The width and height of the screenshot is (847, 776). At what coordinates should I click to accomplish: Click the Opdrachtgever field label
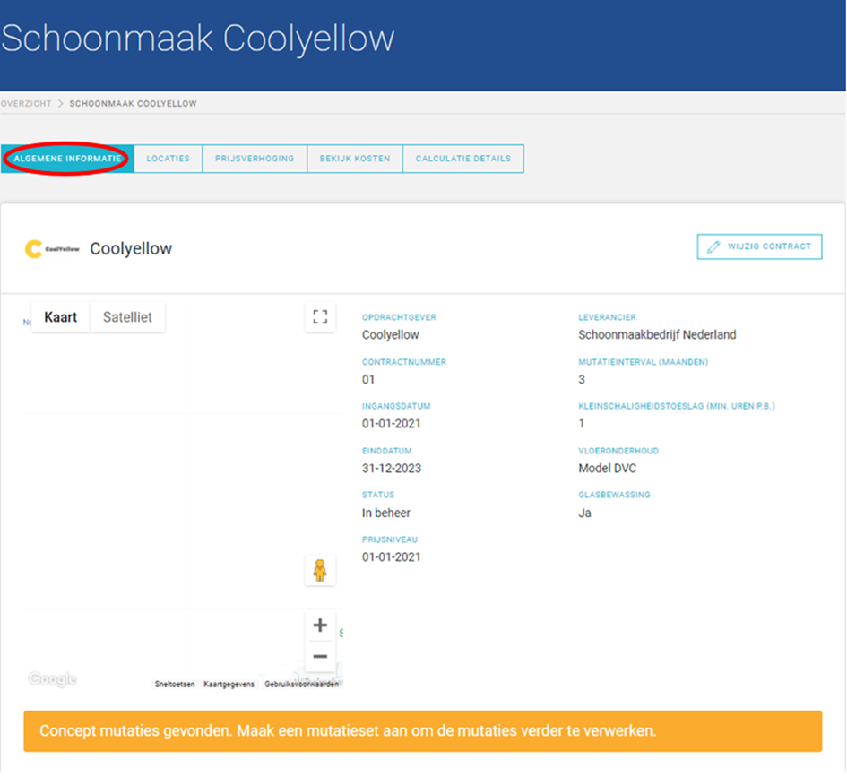[x=399, y=317]
